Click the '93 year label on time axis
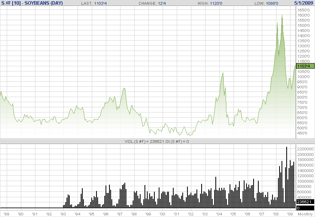 (63, 214)
